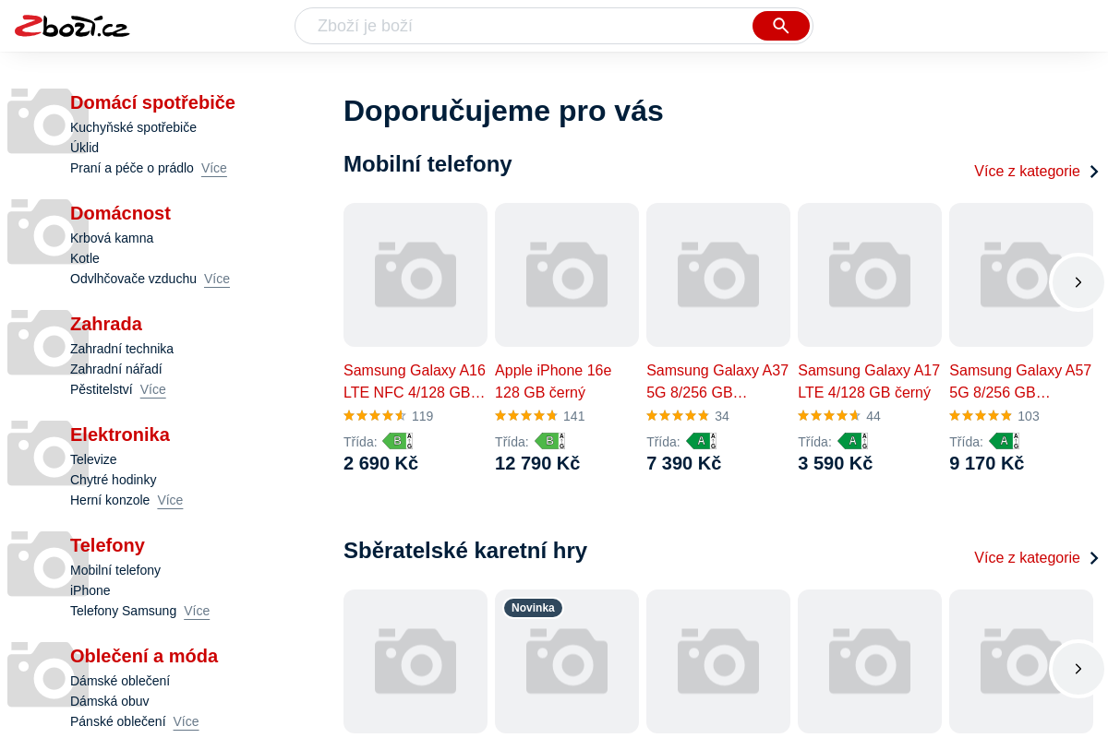Open Samsung Galaxy A37 product thumbnail
1108x738 pixels.
[718, 275]
